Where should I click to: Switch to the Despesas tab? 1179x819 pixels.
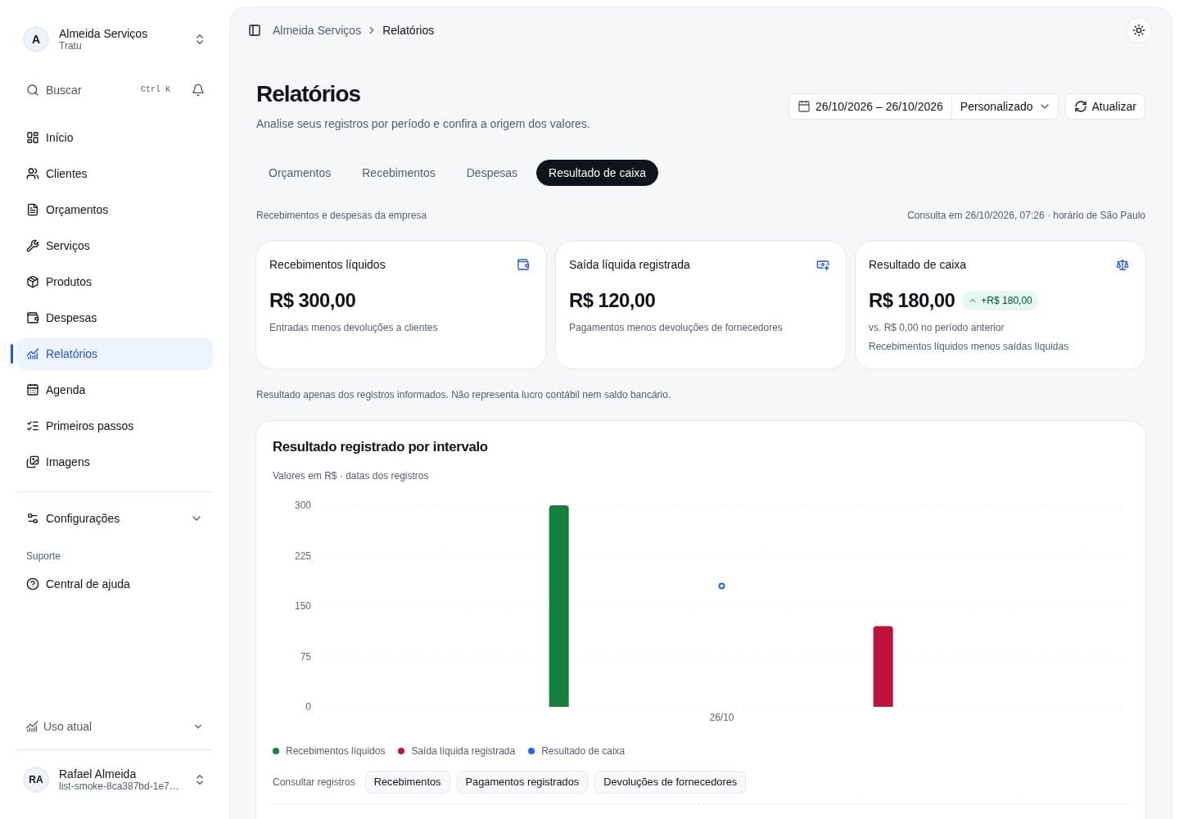tap(492, 173)
